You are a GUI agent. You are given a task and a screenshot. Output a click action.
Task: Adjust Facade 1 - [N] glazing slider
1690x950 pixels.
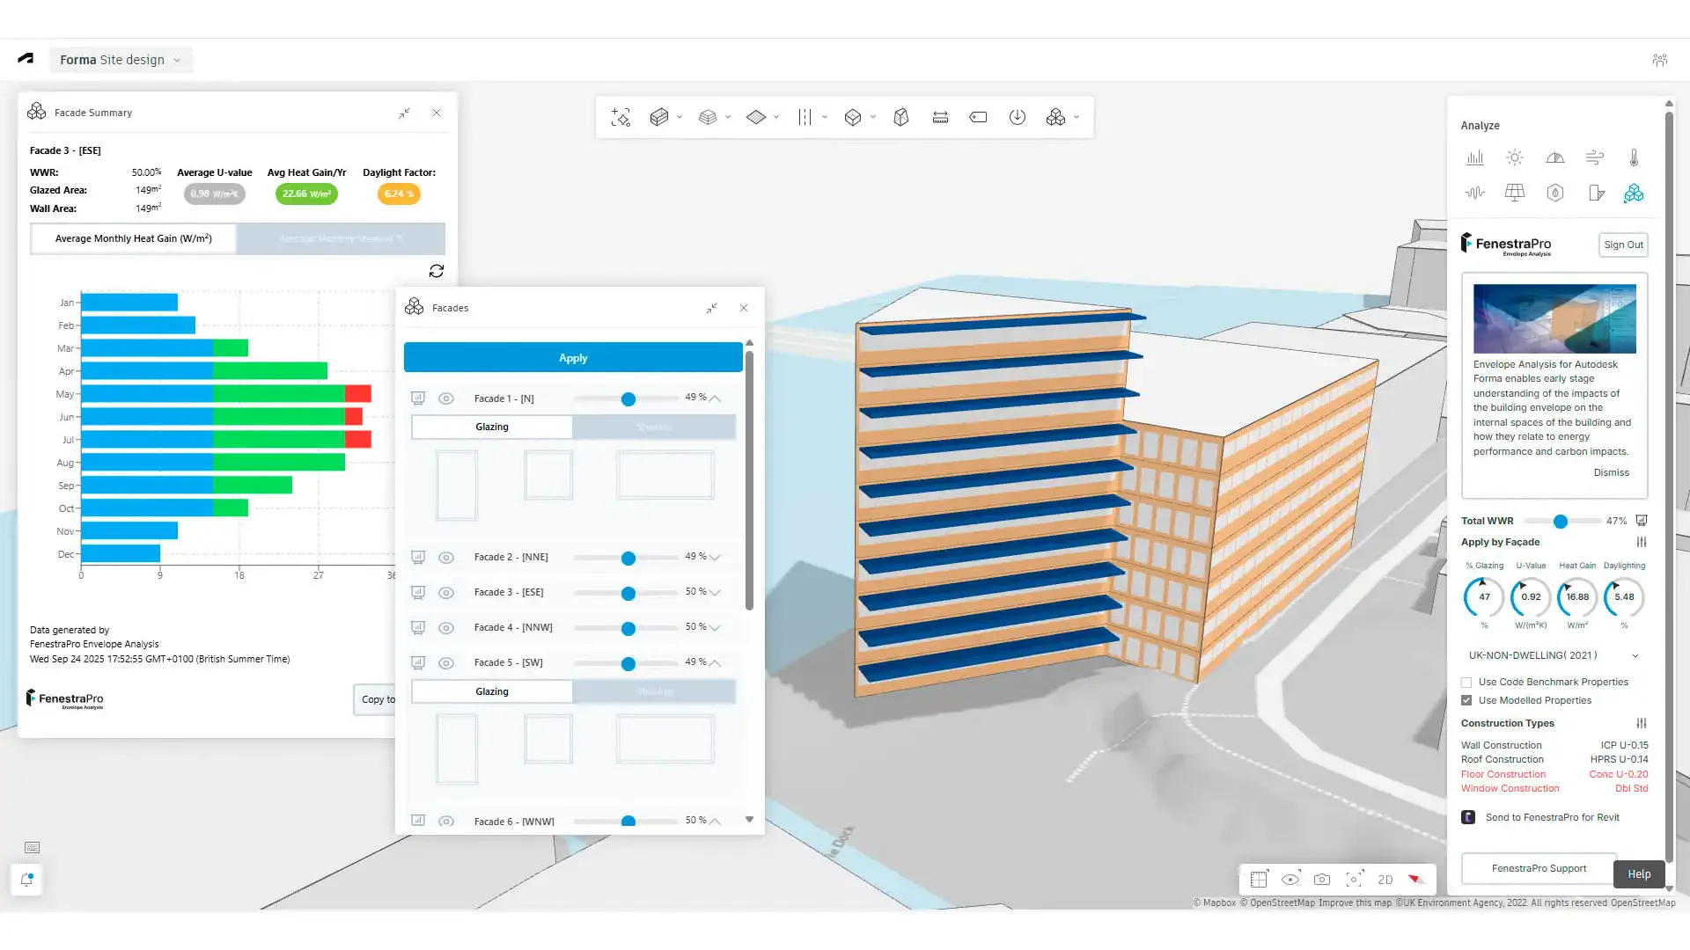[x=628, y=399]
